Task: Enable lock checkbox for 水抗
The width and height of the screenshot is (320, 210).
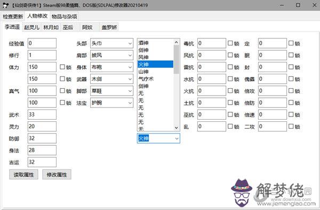Action: point(230,79)
